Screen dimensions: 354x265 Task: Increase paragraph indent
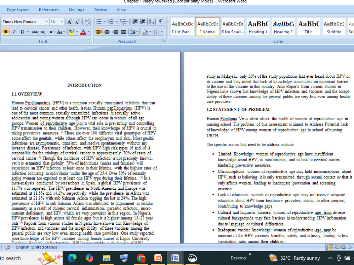click(143, 22)
